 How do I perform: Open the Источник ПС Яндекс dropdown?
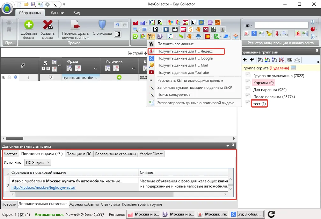[38, 162]
